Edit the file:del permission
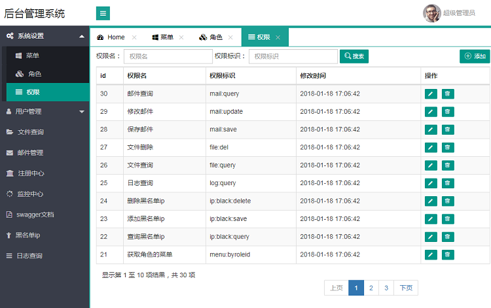 (431, 147)
